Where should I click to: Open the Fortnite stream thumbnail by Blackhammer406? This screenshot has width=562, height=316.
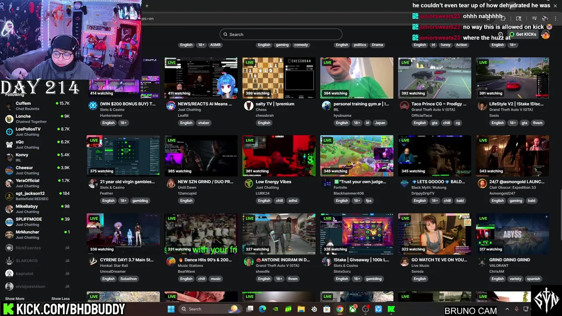tap(357, 156)
